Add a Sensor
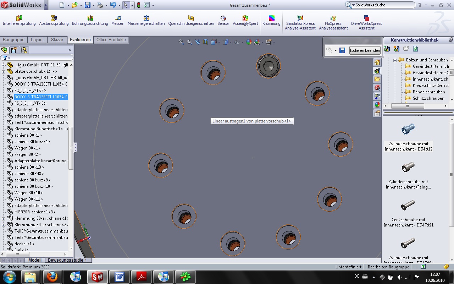Image resolution: width=454 pixels, height=284 pixels. tap(223, 20)
